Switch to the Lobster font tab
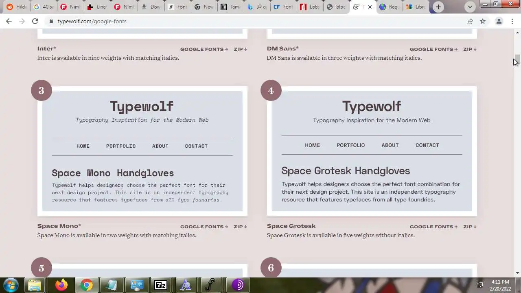This screenshot has height=293, width=521. pyautogui.click(x=309, y=7)
